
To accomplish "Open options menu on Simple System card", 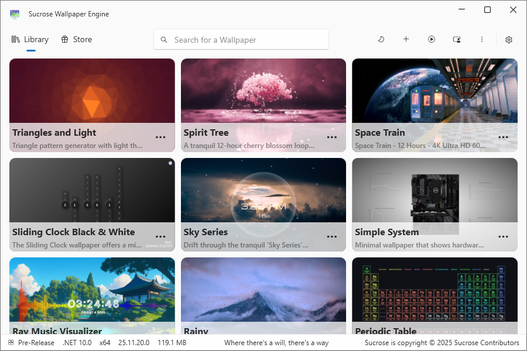I will (x=503, y=236).
